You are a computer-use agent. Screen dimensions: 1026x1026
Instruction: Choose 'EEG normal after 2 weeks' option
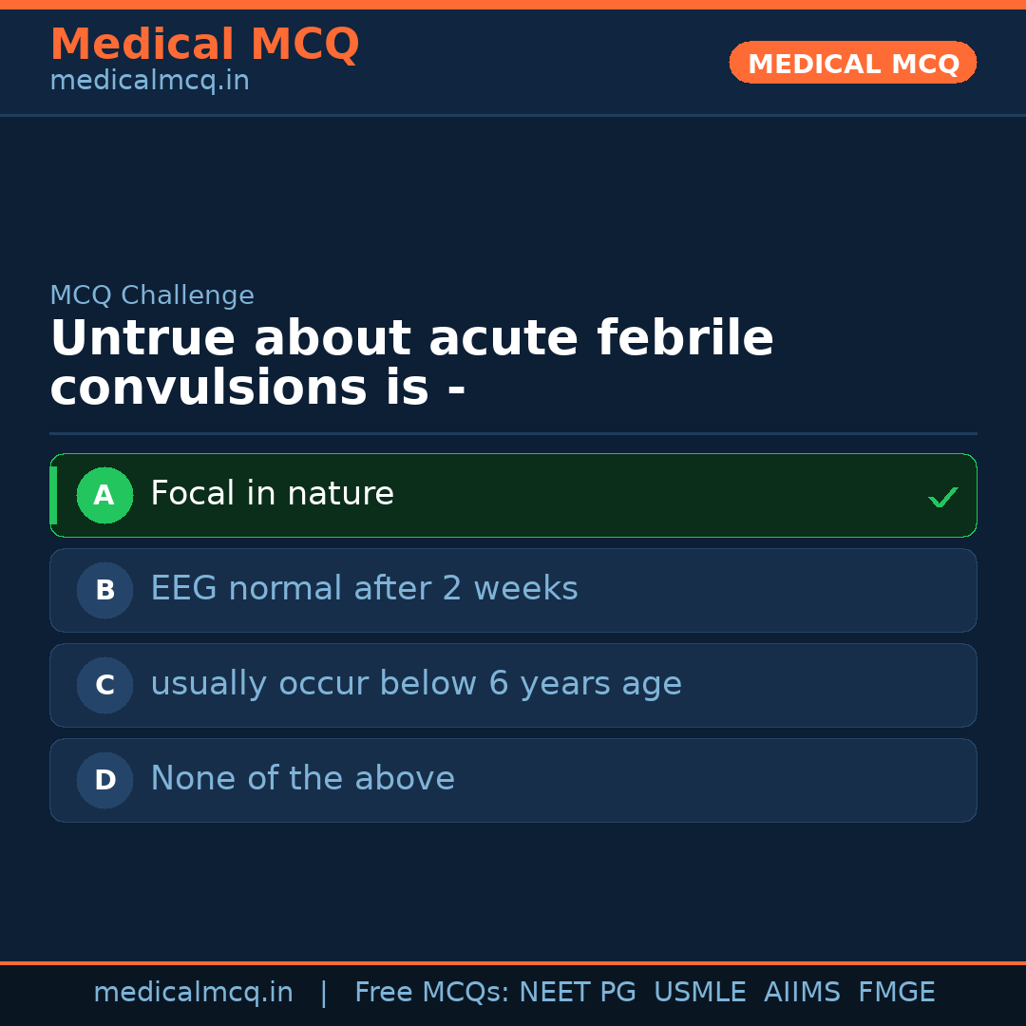click(x=364, y=589)
